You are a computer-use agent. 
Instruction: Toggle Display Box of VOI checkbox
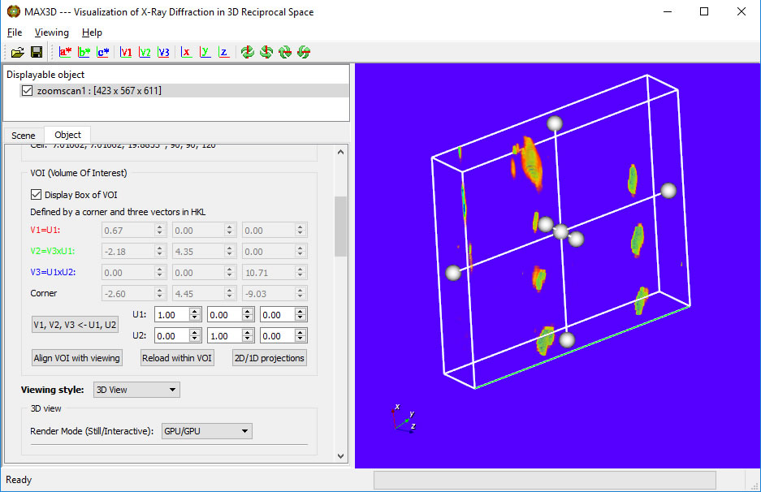click(x=36, y=194)
